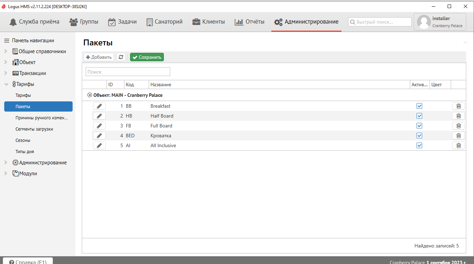474x264 pixels.
Task: Click the Logus HMS app logo
Action: click(4, 6)
